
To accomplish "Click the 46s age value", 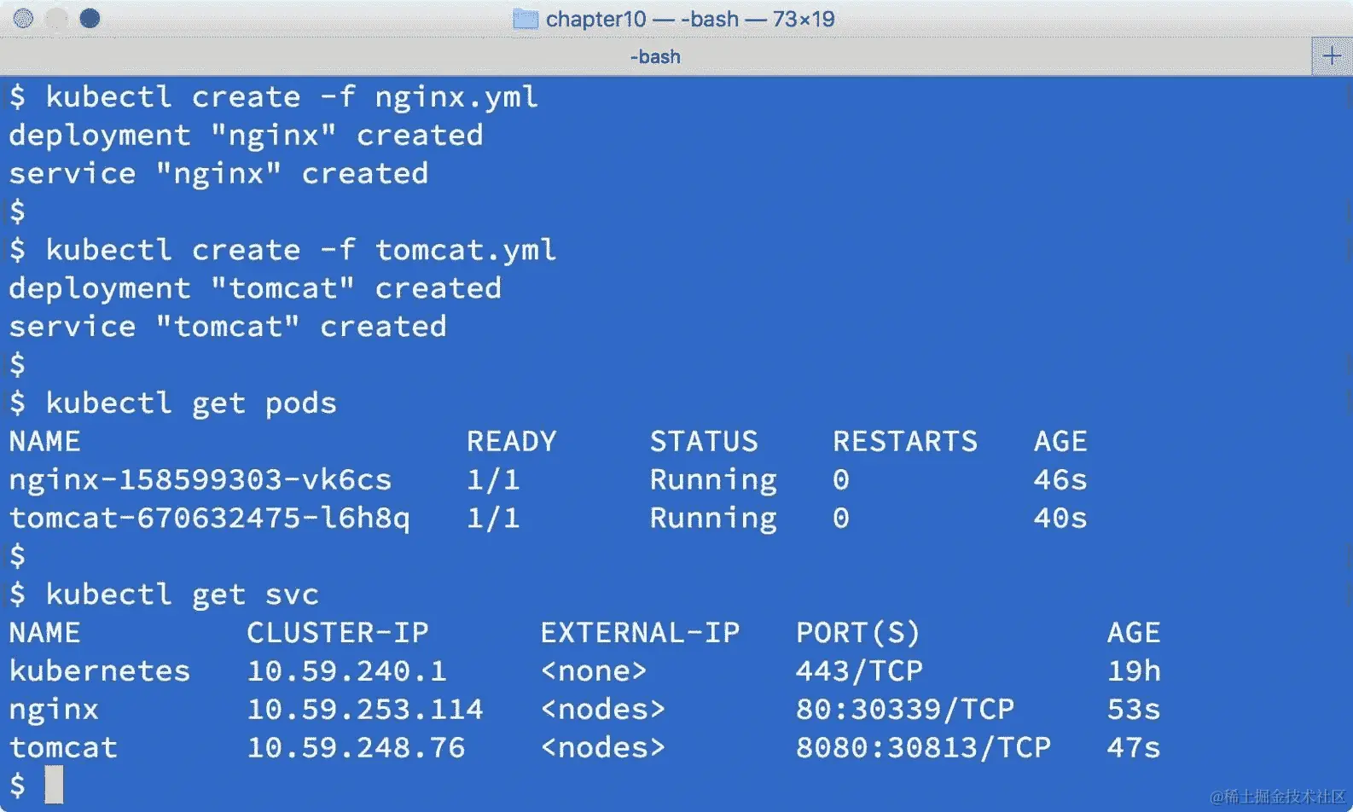I will coord(1060,480).
